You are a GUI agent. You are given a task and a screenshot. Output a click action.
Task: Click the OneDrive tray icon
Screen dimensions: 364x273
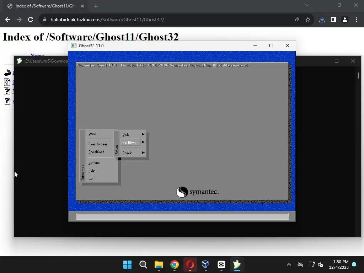(300, 264)
